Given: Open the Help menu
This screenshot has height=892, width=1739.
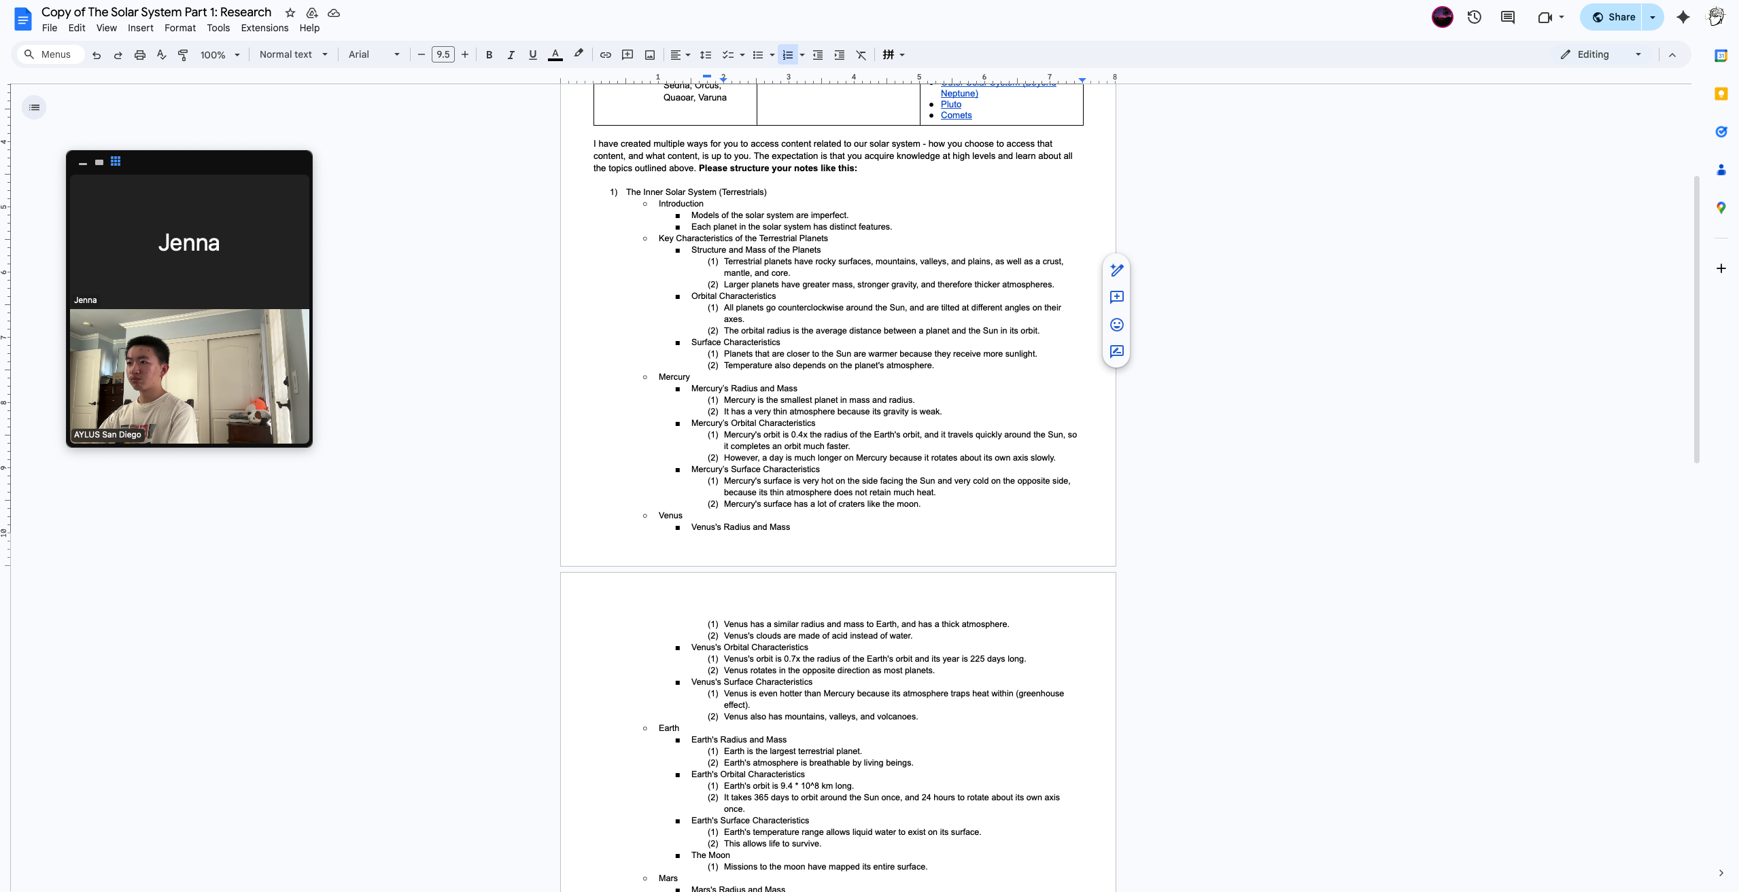Looking at the screenshot, I should pos(309,28).
